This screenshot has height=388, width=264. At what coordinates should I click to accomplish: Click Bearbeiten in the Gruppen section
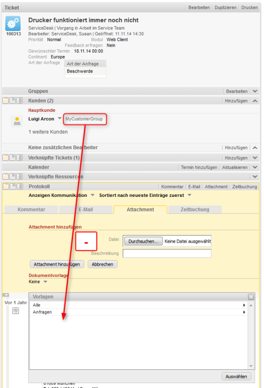(237, 91)
